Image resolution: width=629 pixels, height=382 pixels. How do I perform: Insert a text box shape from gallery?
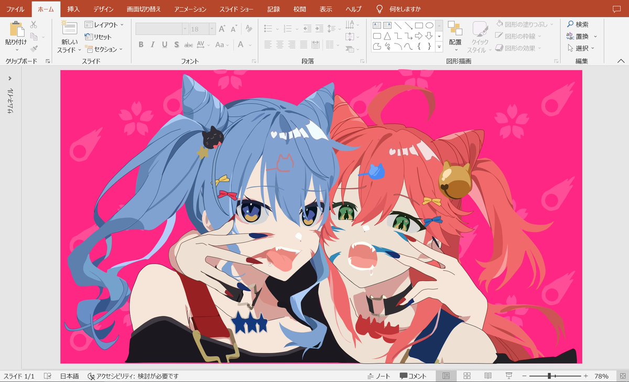376,25
